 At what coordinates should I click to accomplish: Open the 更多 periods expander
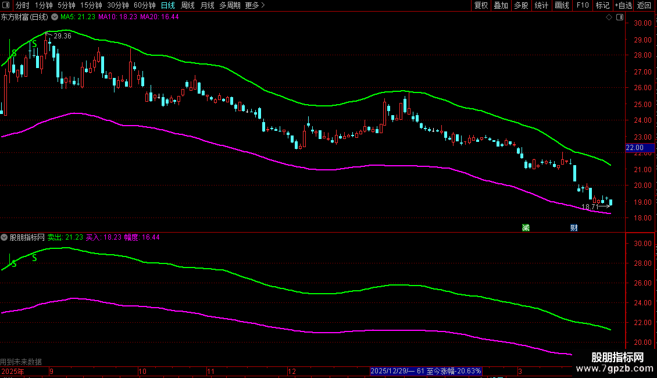click(255, 5)
